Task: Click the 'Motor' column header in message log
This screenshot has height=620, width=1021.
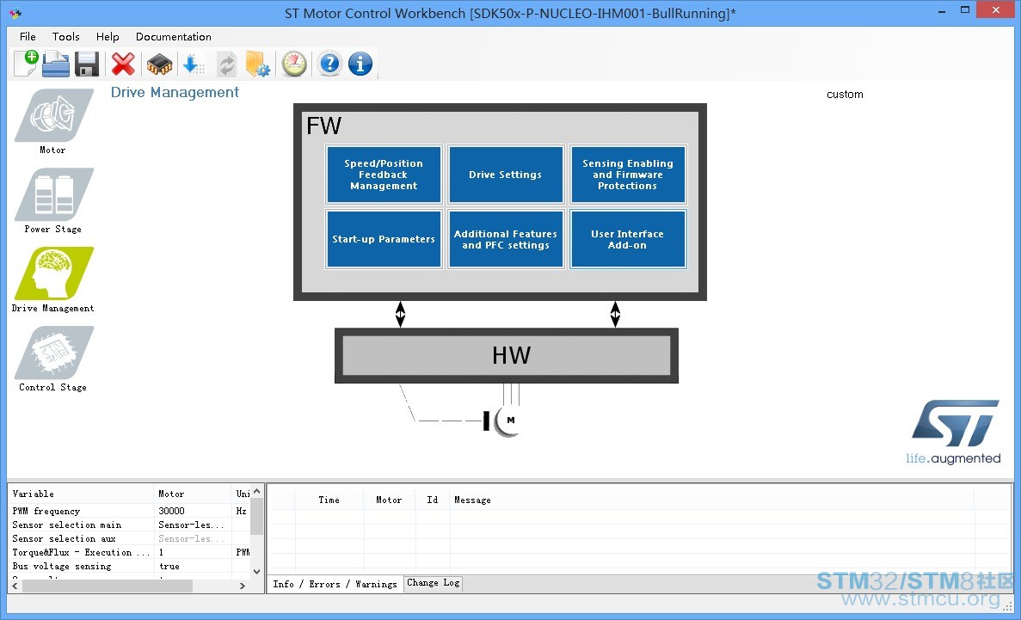Action: (389, 500)
